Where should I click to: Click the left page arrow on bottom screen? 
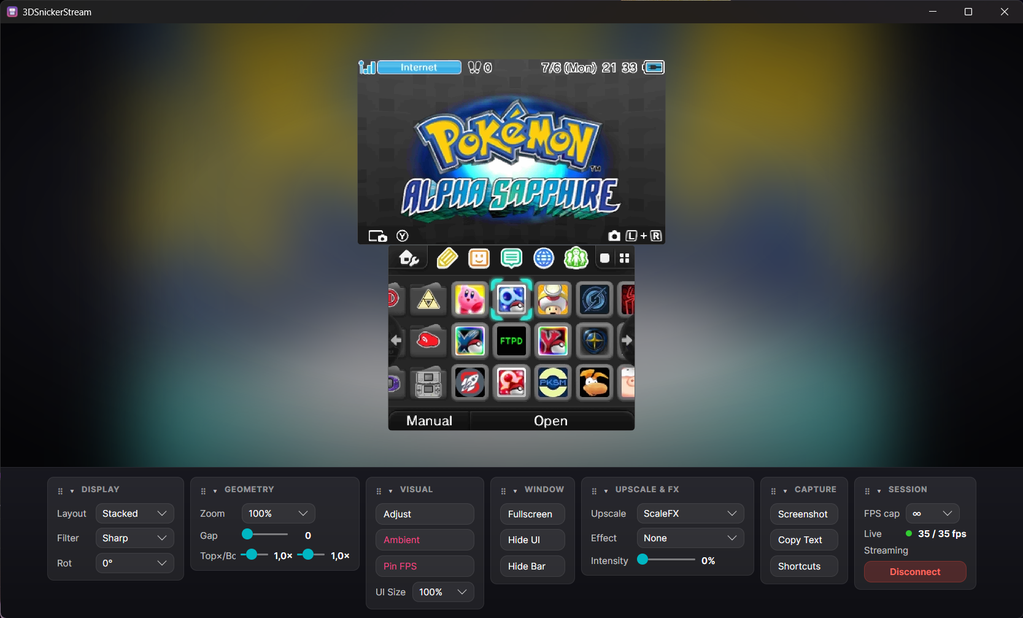396,340
